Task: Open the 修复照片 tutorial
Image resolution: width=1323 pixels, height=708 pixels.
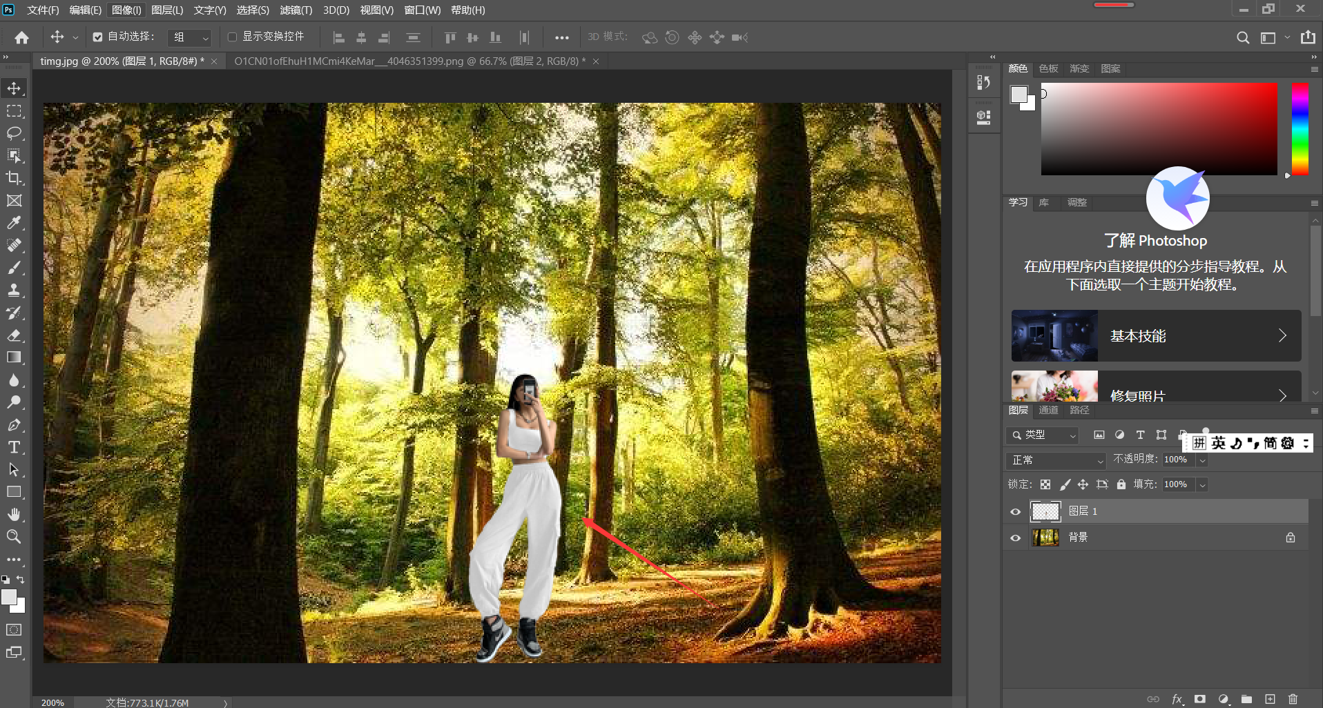Action: coord(1156,386)
